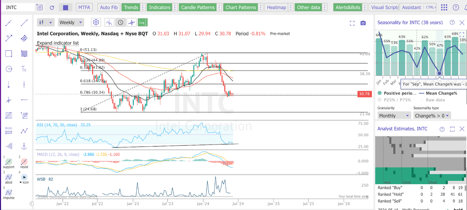
Task: Toggle extended hours clock button
Action: pos(120,23)
